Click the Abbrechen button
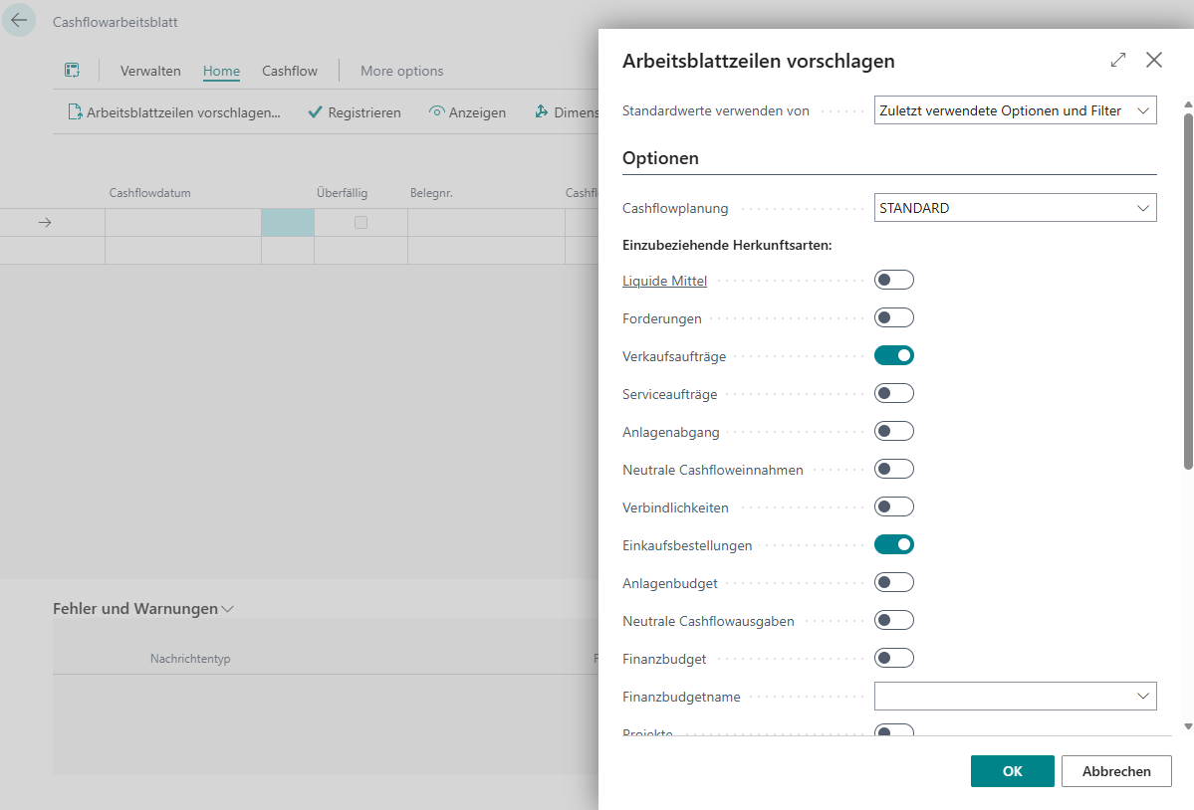The width and height of the screenshot is (1194, 810). [1116, 771]
